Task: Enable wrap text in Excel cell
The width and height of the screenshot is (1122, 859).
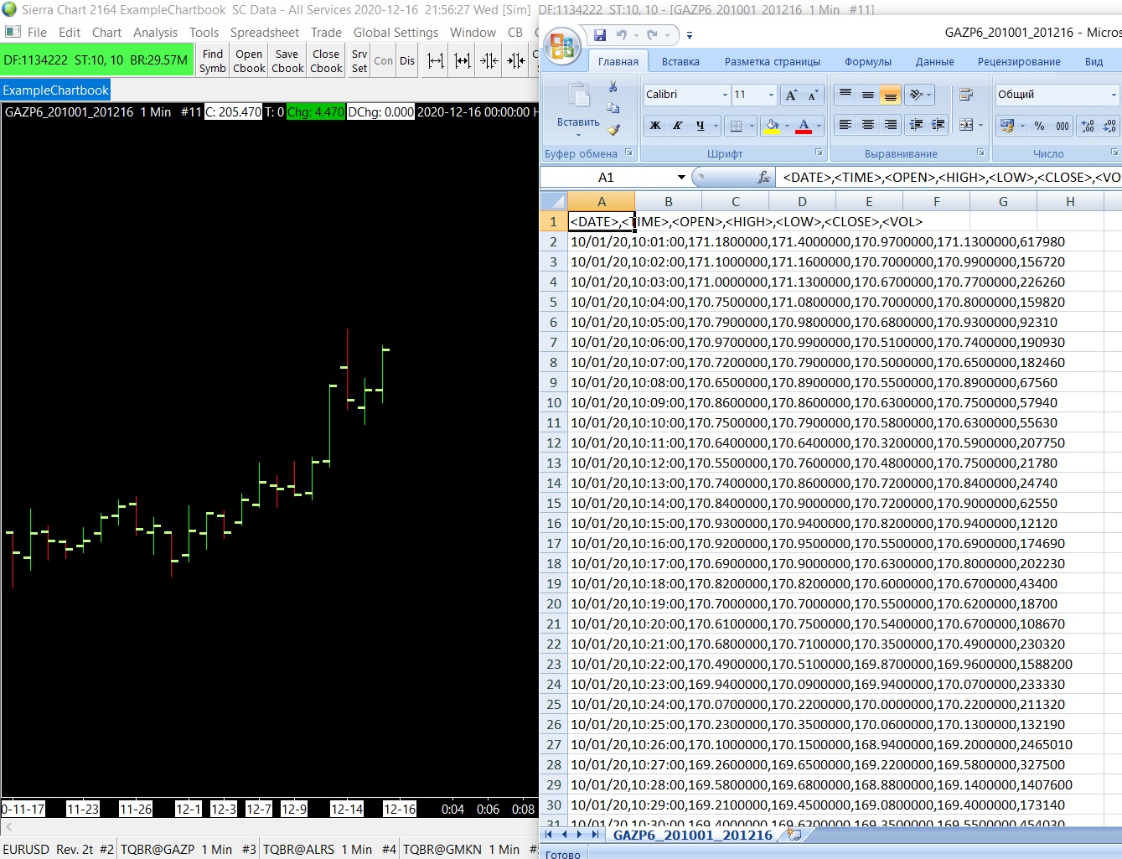Action: point(966,94)
